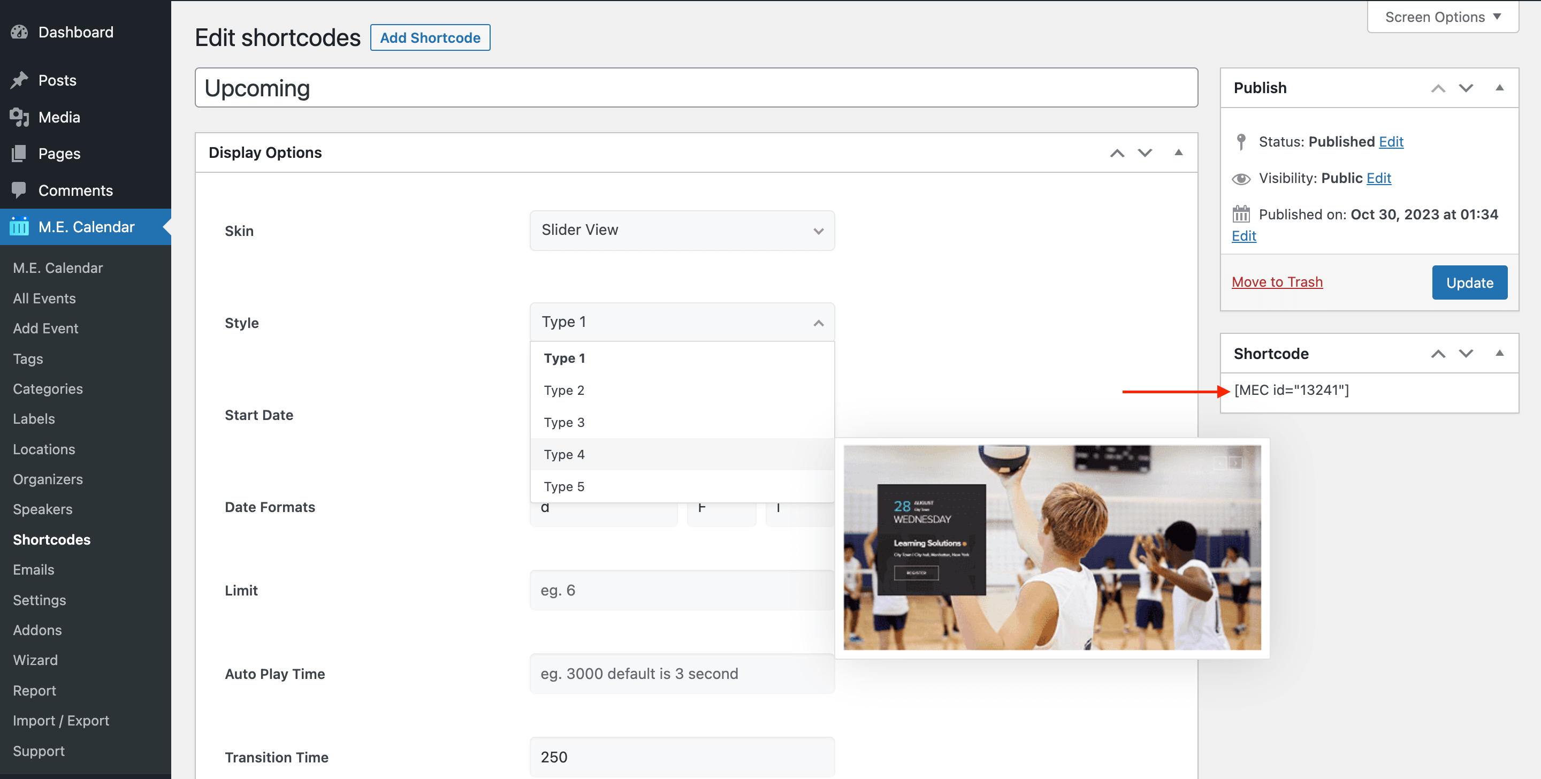Image resolution: width=1541 pixels, height=779 pixels.
Task: Select Type 4 from Style list
Action: pyautogui.click(x=564, y=455)
